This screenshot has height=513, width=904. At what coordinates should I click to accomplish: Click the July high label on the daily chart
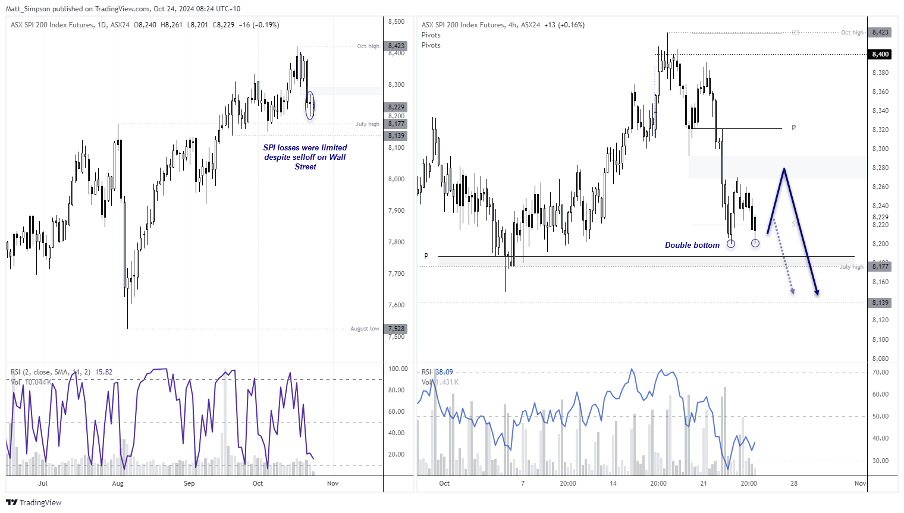tap(367, 124)
